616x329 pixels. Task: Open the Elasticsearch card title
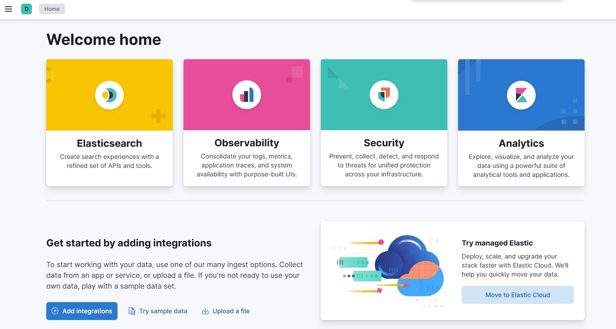(x=109, y=143)
